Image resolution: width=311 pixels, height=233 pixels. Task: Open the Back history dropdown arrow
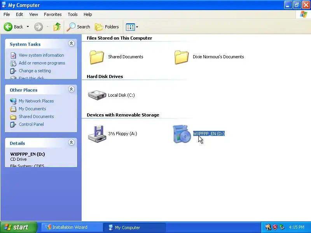(28, 27)
